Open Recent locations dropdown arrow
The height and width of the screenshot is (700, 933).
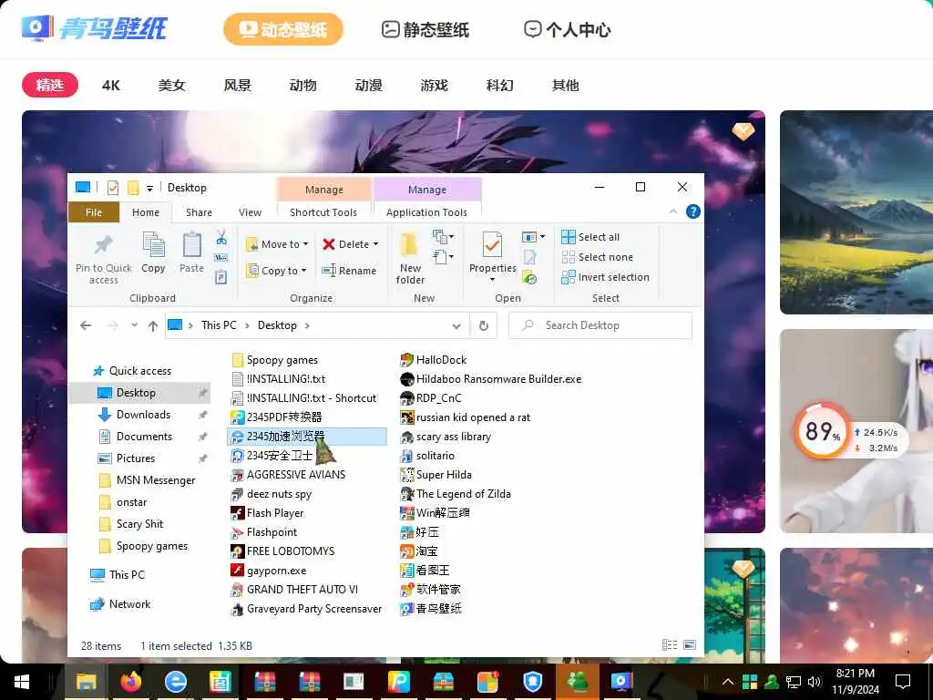pos(135,325)
